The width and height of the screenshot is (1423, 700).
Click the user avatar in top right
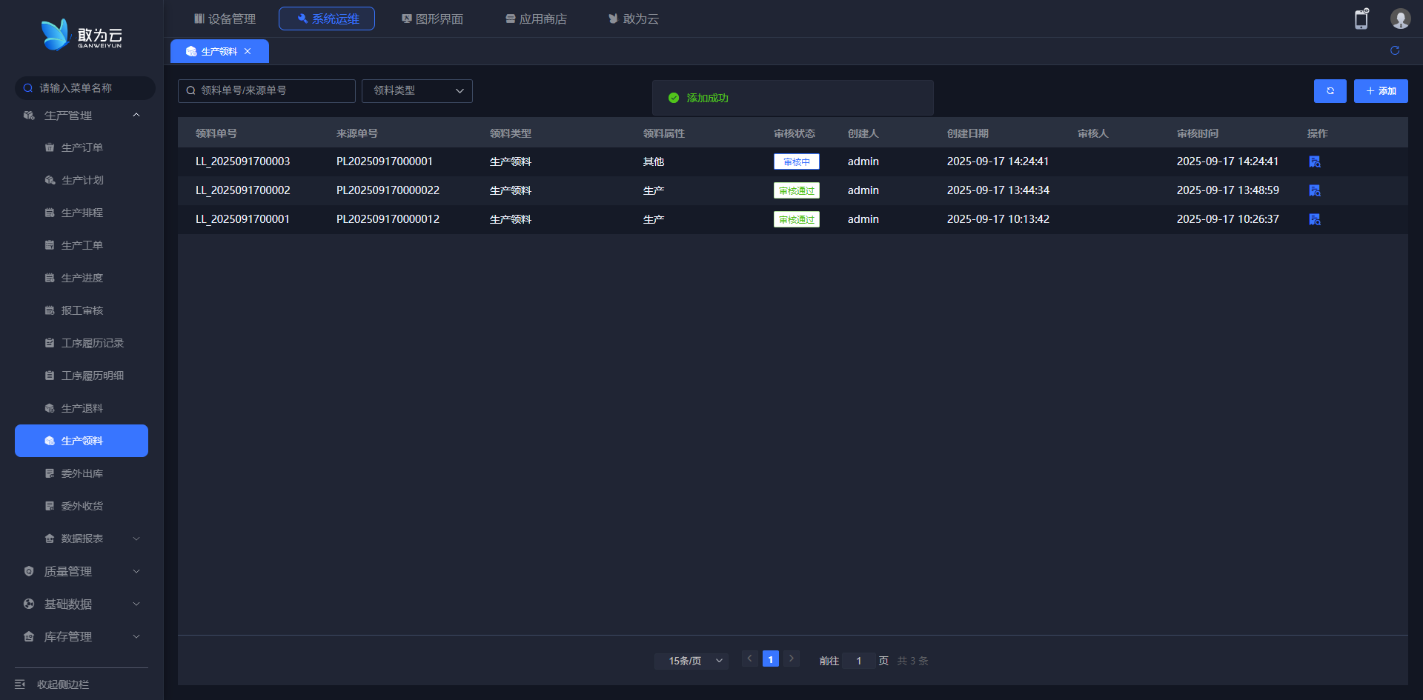click(1399, 19)
